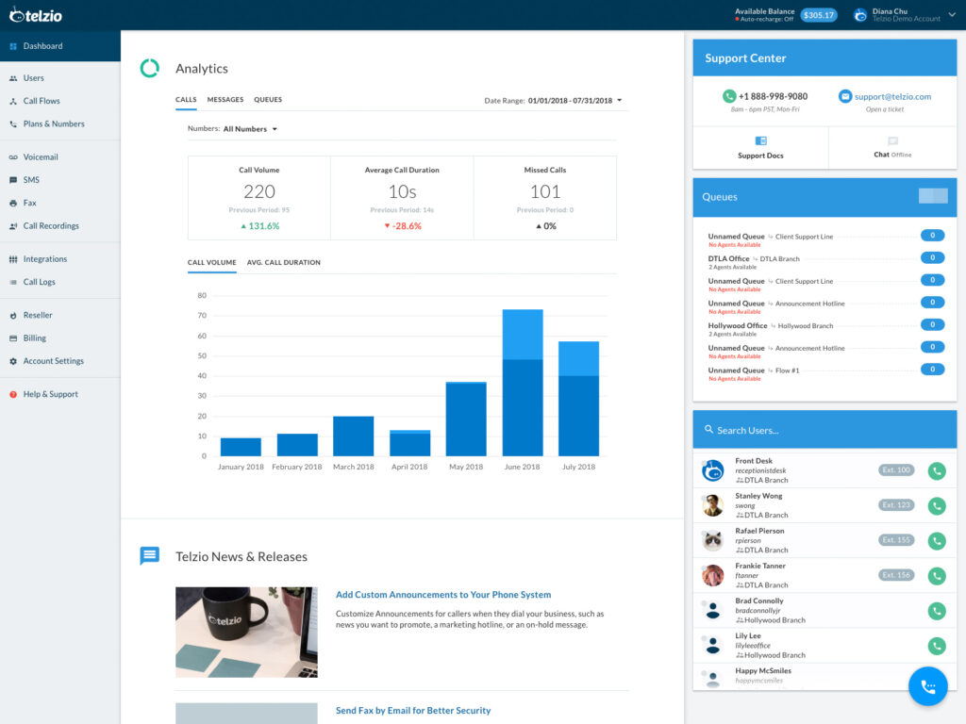
Task: Click the floating blue dialer phone icon
Action: (x=928, y=686)
